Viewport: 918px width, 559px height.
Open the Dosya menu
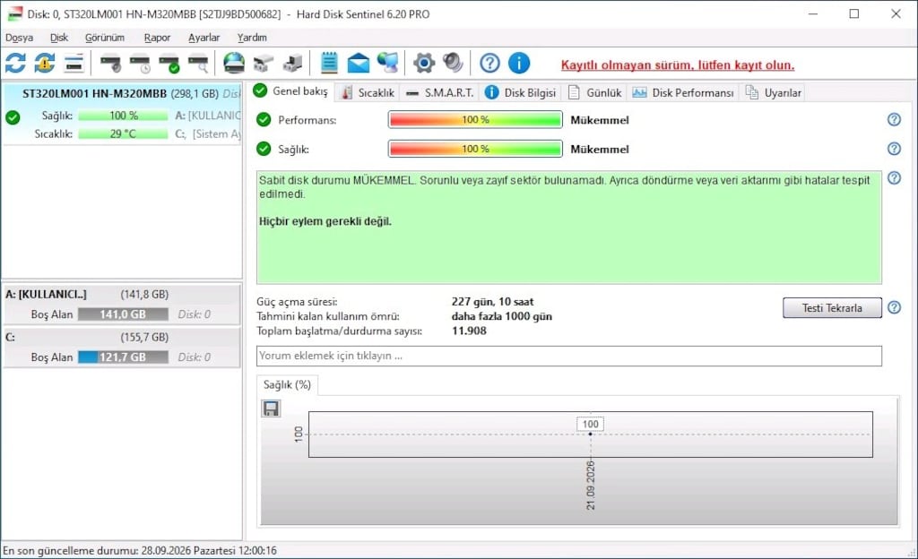[x=20, y=38]
